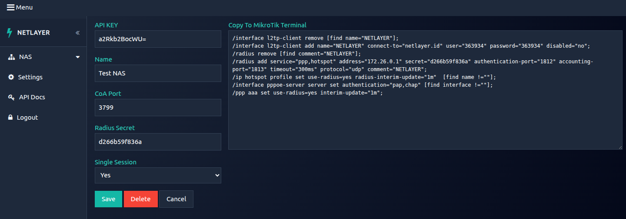
Task: Click the API Docs key icon
Action: [x=11, y=98]
